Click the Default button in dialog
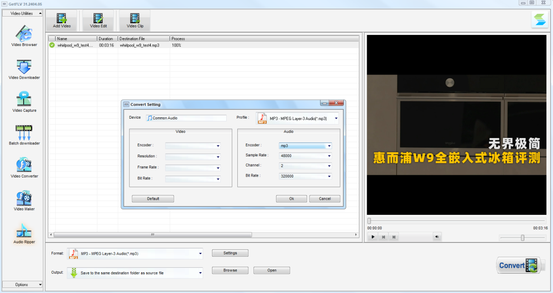Image resolution: width=553 pixels, height=293 pixels. (153, 199)
